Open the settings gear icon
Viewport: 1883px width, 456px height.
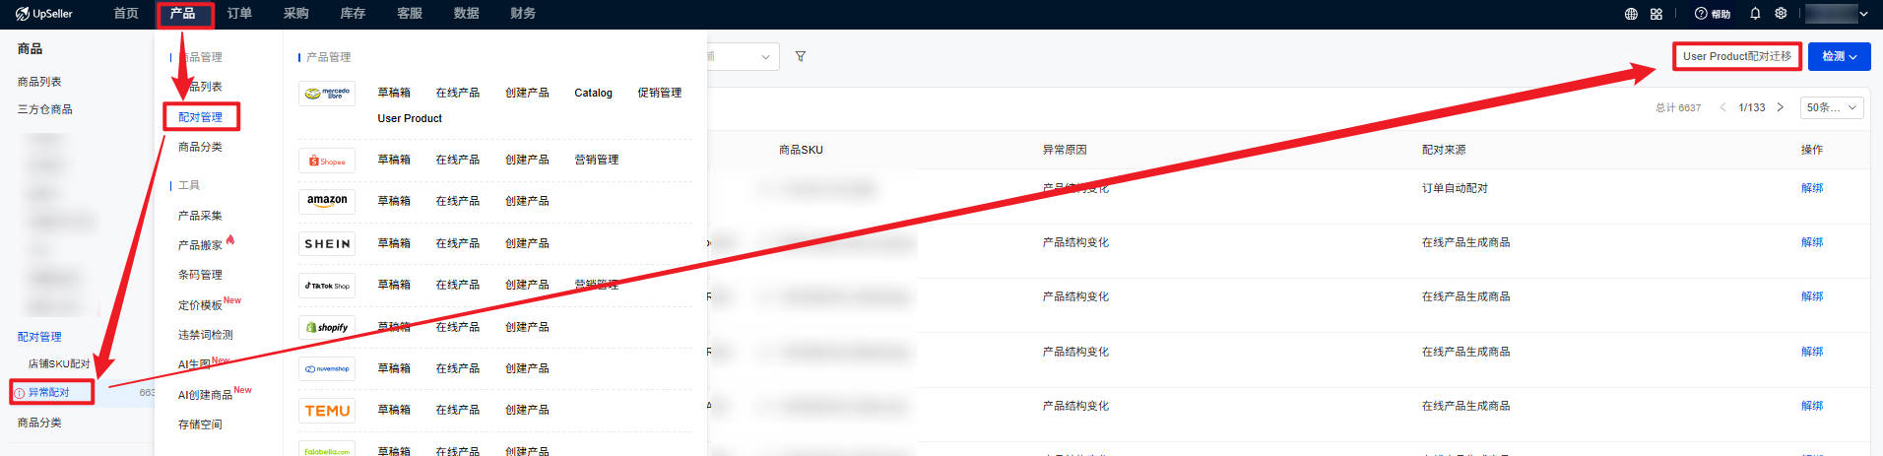(1781, 14)
